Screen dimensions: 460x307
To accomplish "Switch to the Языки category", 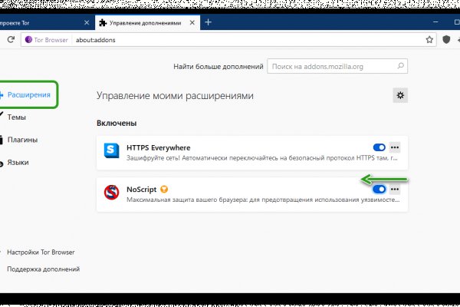I will point(19,162).
